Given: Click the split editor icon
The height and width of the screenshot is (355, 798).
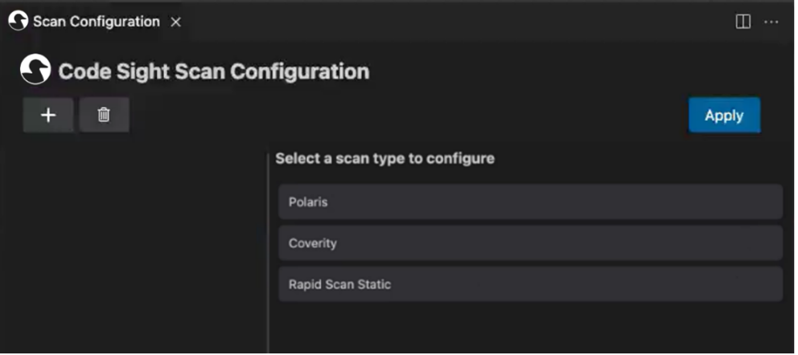Looking at the screenshot, I should click(x=742, y=22).
